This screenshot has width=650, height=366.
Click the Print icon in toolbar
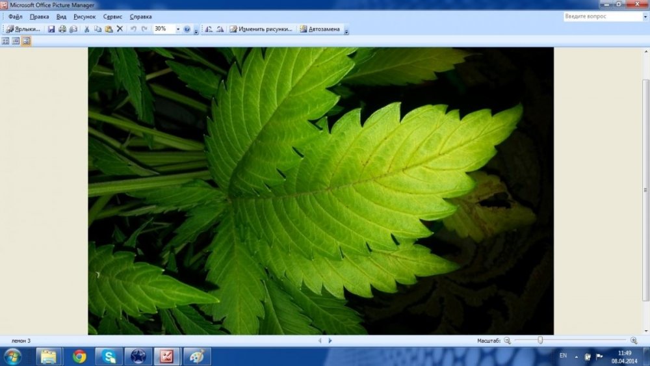tap(62, 29)
